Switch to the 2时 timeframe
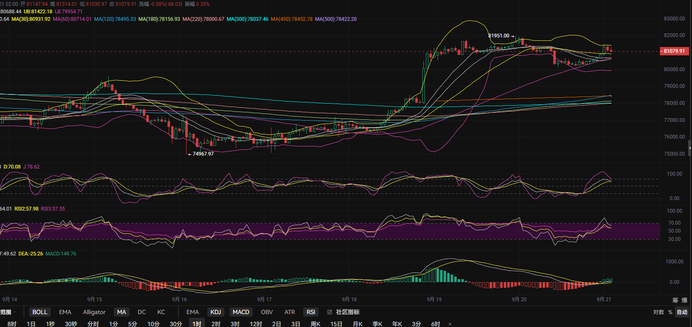692x327 pixels. click(x=216, y=324)
